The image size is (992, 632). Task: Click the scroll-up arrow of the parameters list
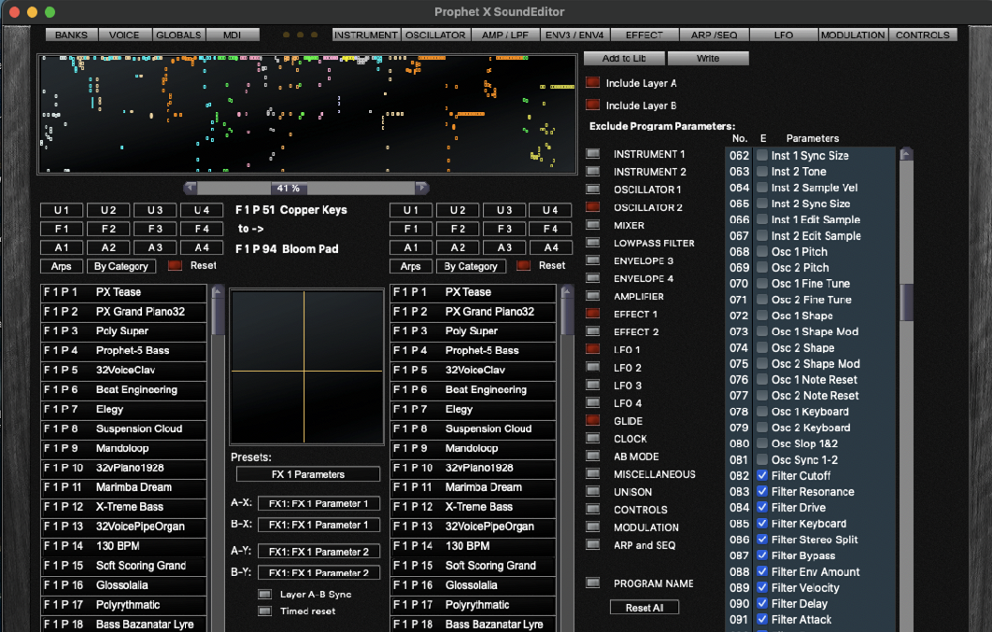click(x=905, y=155)
